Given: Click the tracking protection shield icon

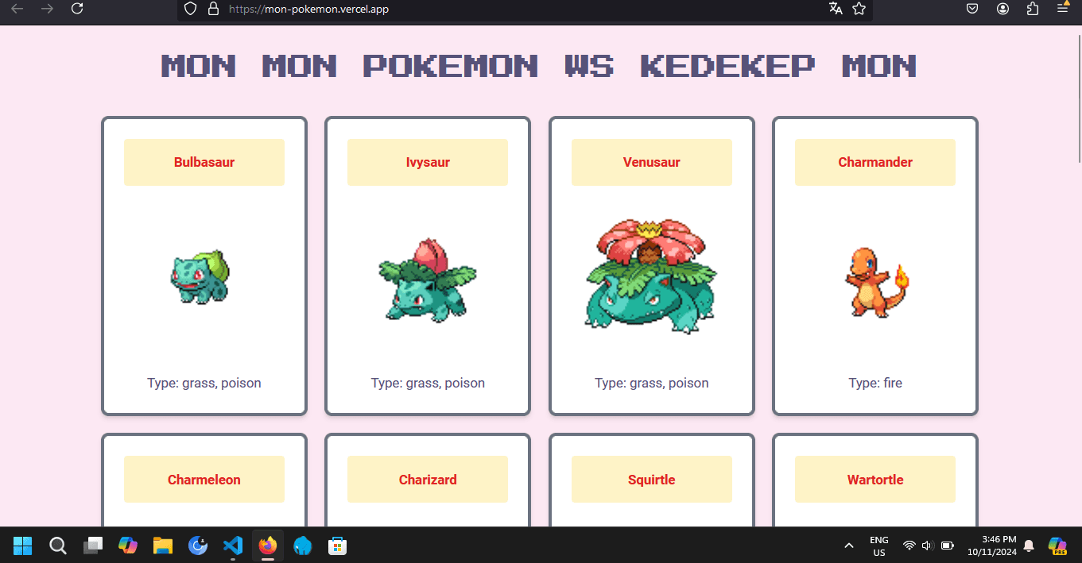Looking at the screenshot, I should [190, 9].
